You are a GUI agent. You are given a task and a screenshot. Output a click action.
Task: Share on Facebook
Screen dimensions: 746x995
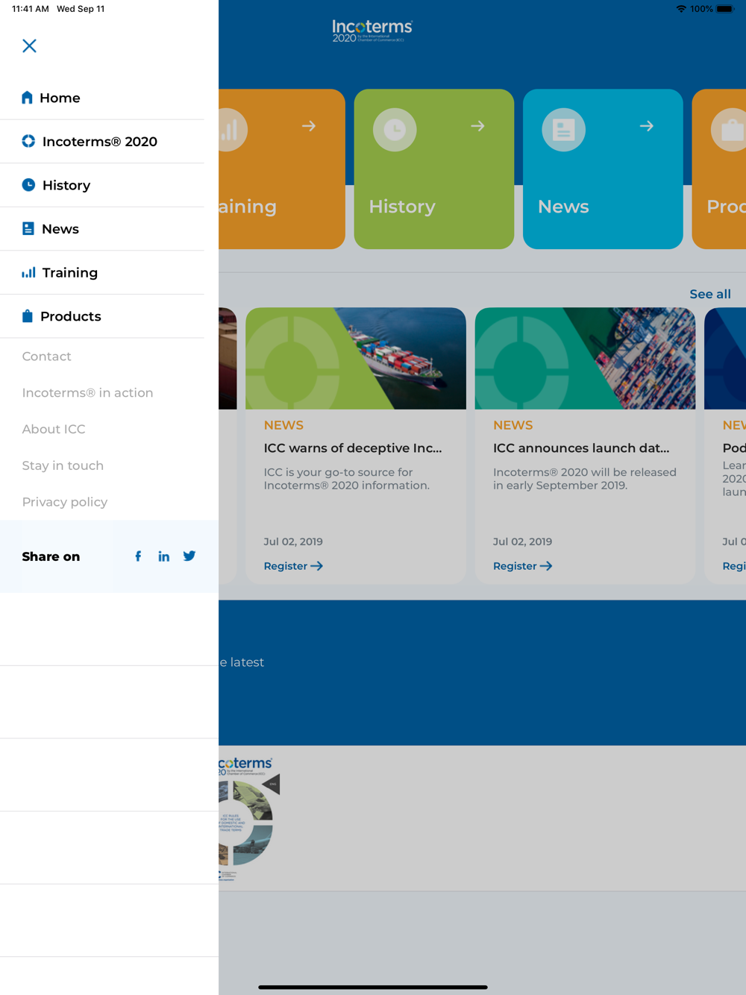(x=138, y=556)
